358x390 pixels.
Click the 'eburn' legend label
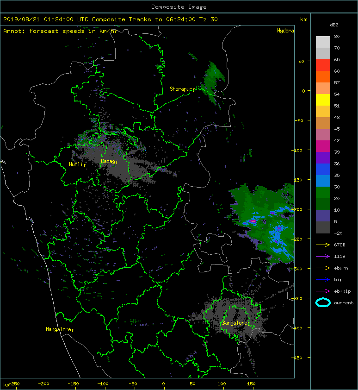[341, 268]
